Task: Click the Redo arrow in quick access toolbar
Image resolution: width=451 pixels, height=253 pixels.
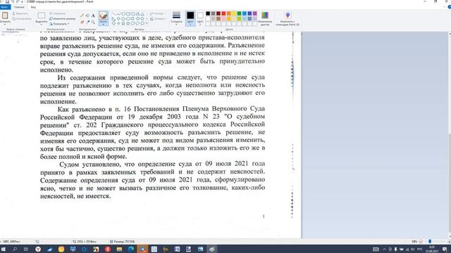Action: coord(18,1)
